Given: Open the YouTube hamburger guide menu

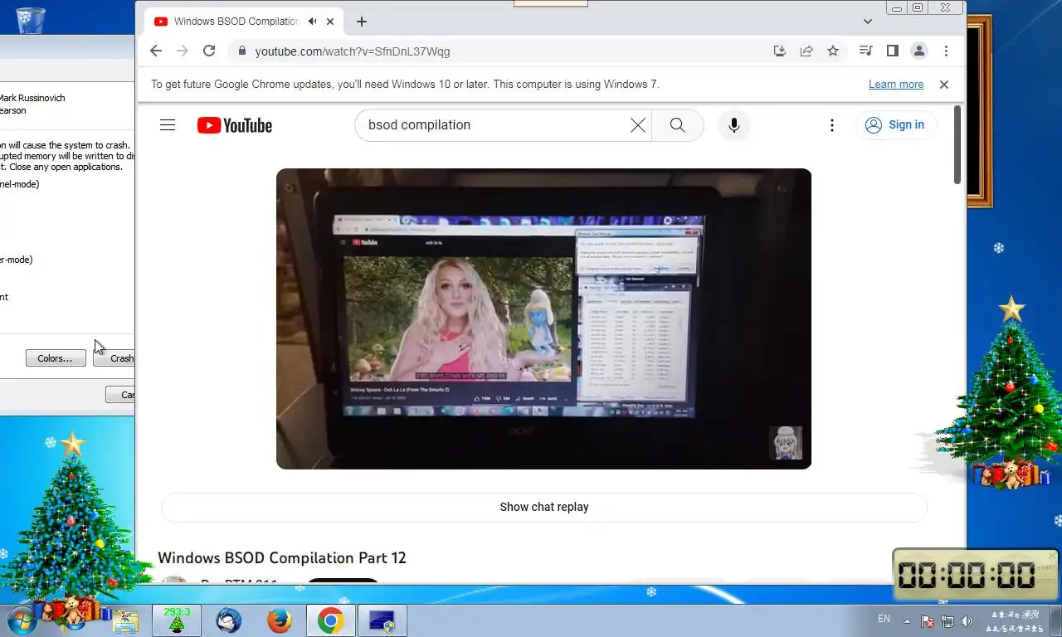Looking at the screenshot, I should [168, 125].
